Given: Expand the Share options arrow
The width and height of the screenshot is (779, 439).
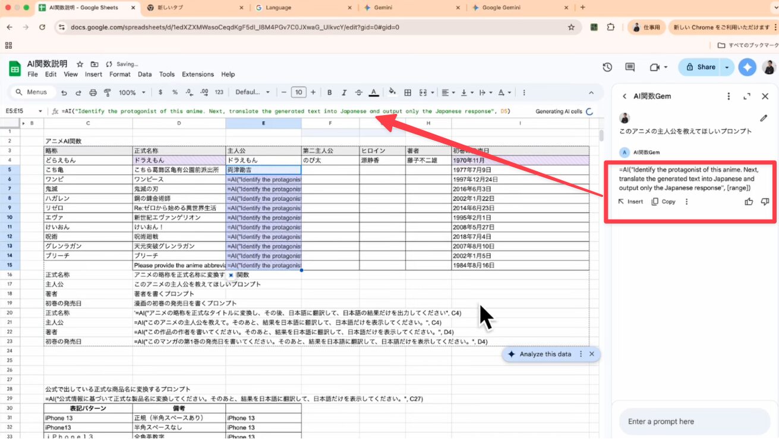Looking at the screenshot, I should (727, 67).
